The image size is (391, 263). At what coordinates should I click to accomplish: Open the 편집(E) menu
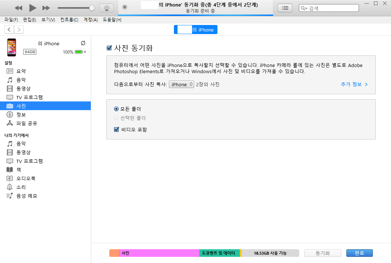(x=29, y=20)
